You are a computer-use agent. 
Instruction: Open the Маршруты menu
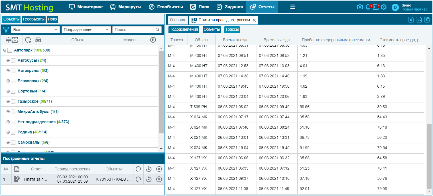tap(126, 7)
